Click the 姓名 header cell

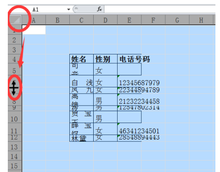click(x=81, y=59)
